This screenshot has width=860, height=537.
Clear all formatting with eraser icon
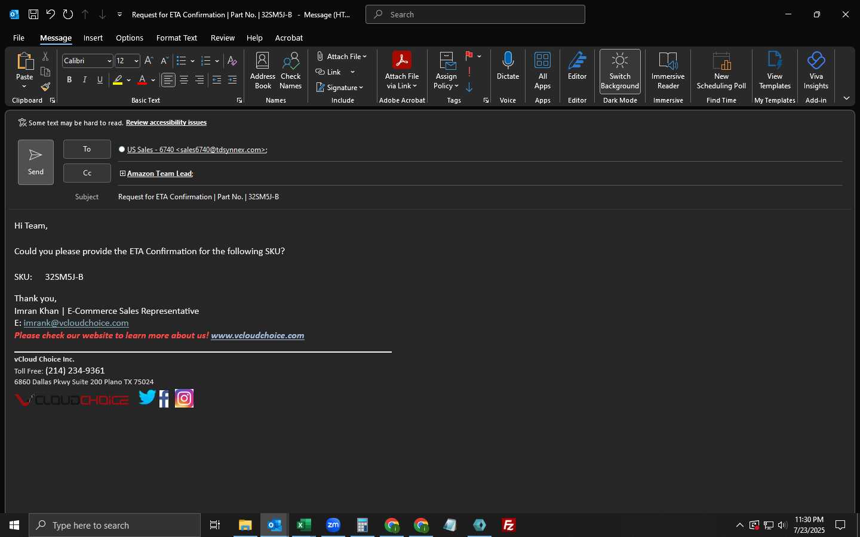point(232,61)
